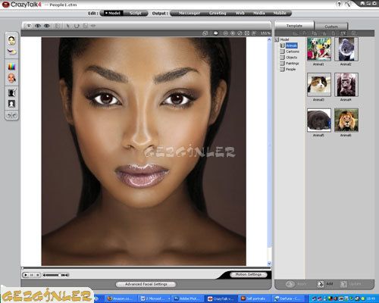Toggle the second eye icon in the toolbar
This screenshot has width=379, height=303.
pyautogui.click(x=38, y=26)
